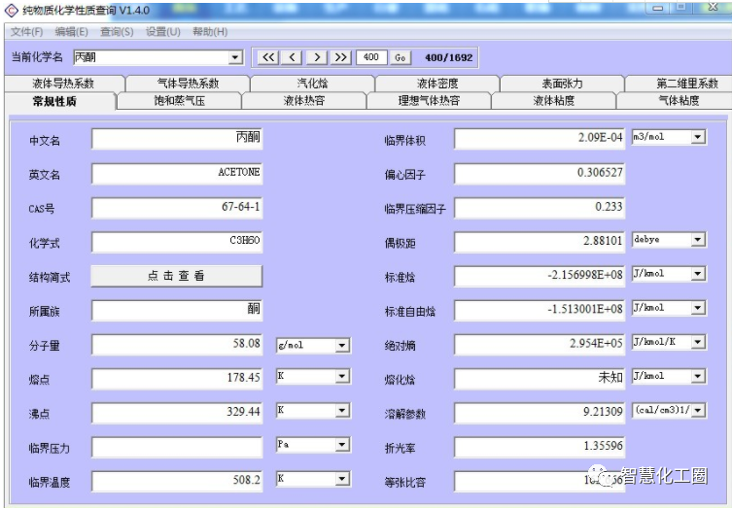
Task: Click the 偏心因子 field showing 0.306527
Action: tap(540, 173)
